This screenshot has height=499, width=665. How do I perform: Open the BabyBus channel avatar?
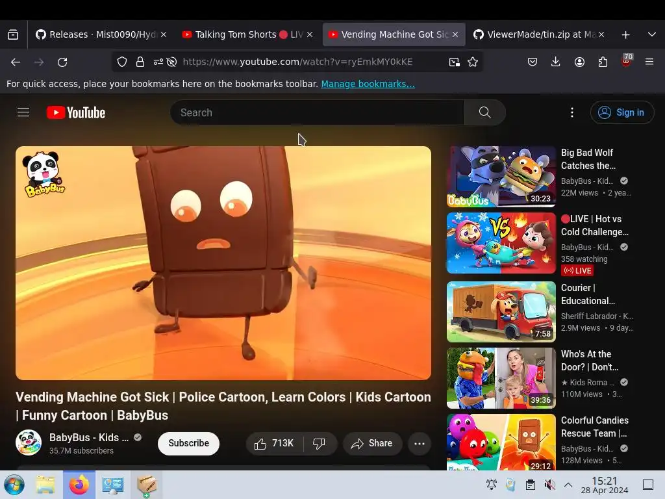[29, 442]
